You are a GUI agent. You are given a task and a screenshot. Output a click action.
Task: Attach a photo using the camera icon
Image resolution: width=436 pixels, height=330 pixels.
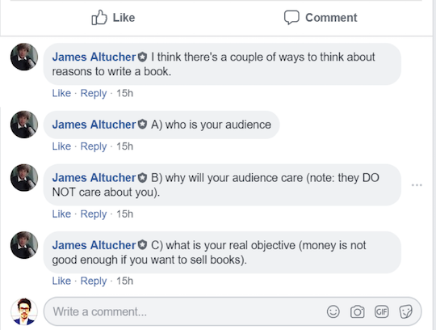tap(358, 311)
